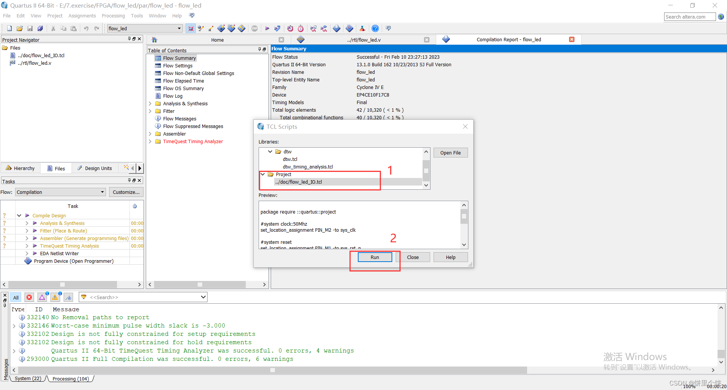Show only error messages filter

point(29,298)
